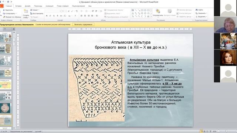Align paragraph text left
The width and height of the screenshot is (237, 133).
(81, 16)
